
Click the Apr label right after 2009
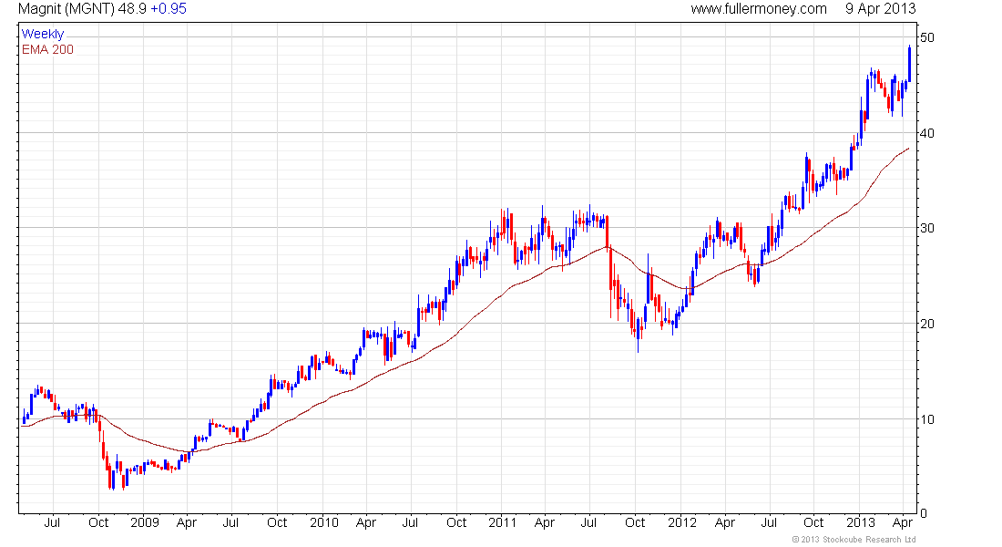click(x=187, y=523)
